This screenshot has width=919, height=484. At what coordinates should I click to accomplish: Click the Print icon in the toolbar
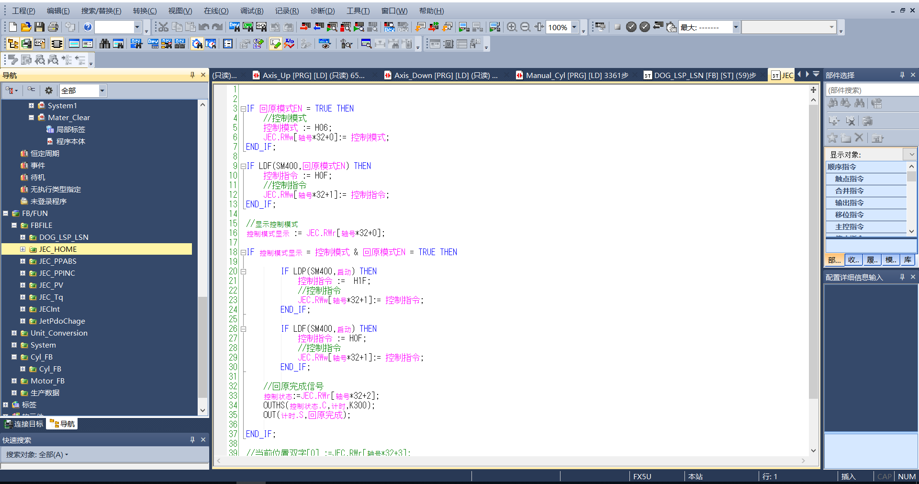pyautogui.click(x=53, y=27)
